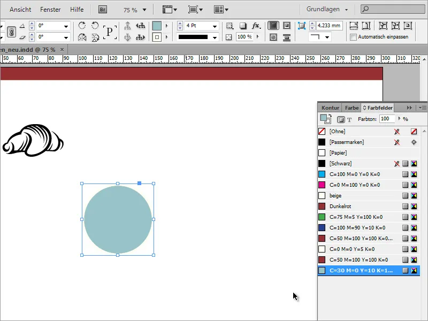Switch to the Kontur tab
The image size is (428, 321).
coord(330,108)
